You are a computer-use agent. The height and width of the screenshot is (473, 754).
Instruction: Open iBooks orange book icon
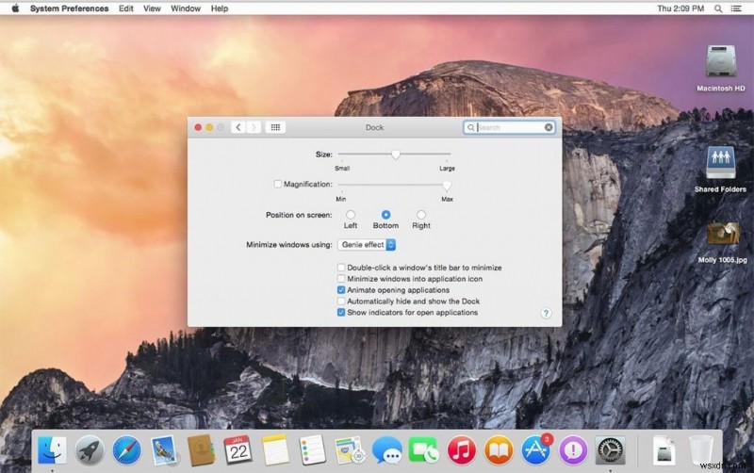(499, 450)
